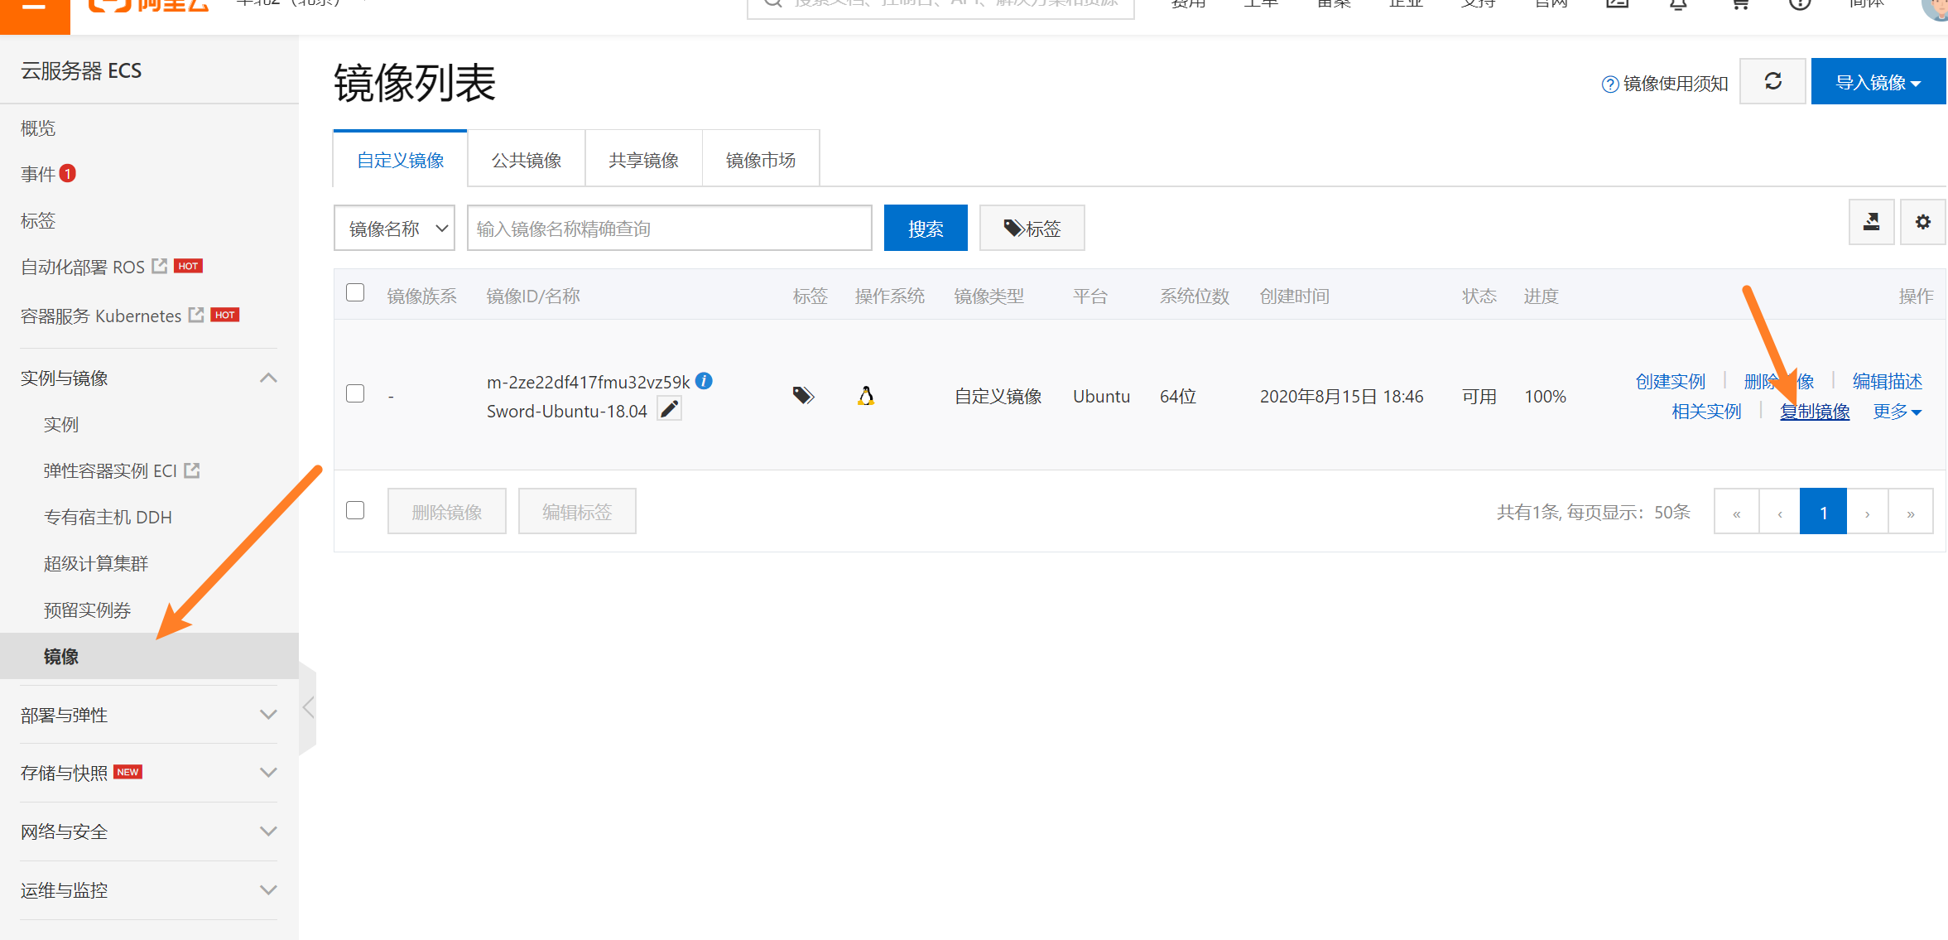This screenshot has width=1948, height=940.
Task: Check the select-all checkbox in table header
Action: click(x=354, y=292)
